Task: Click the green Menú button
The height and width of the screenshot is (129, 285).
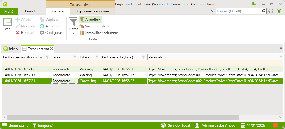Action: point(9,11)
